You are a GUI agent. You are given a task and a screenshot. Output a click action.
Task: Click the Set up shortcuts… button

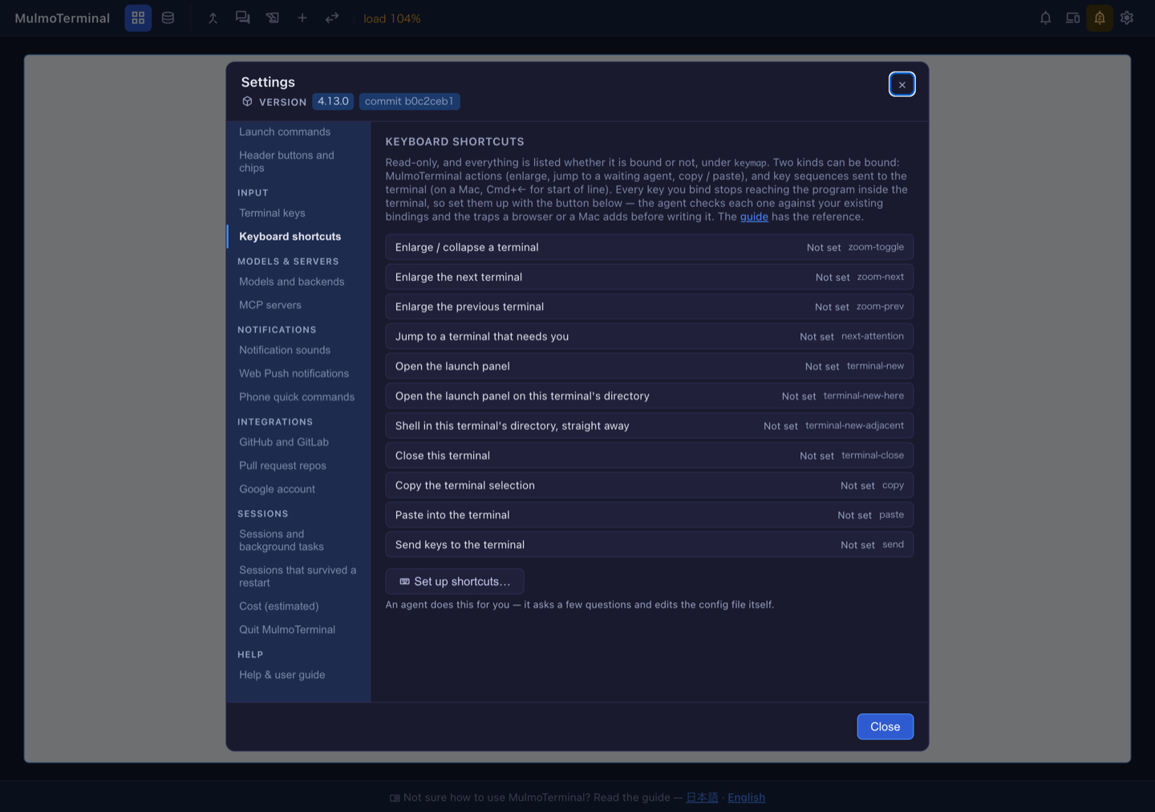tap(455, 582)
